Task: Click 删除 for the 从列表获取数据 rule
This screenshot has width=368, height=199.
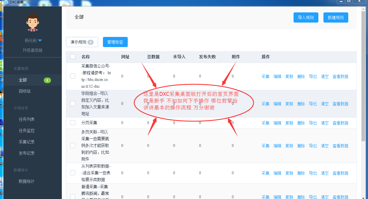Action: pos(301,173)
